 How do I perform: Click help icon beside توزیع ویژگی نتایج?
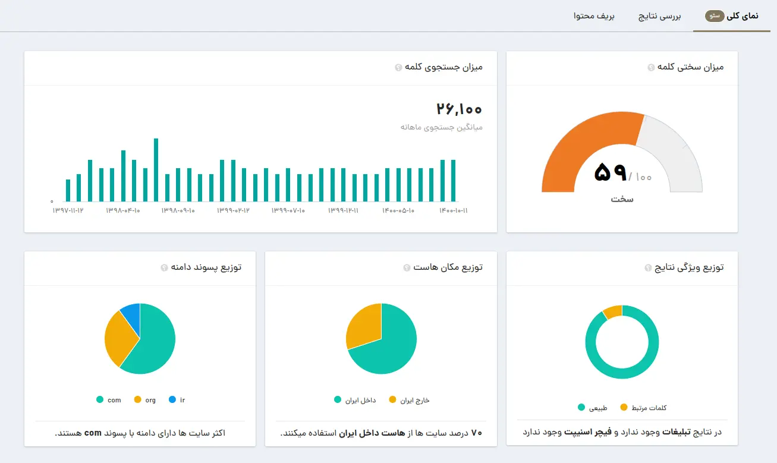pos(648,268)
